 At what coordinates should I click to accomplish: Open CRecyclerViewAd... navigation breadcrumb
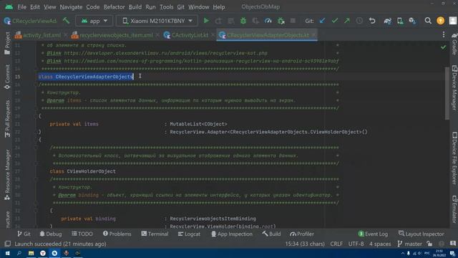[x=30, y=21]
